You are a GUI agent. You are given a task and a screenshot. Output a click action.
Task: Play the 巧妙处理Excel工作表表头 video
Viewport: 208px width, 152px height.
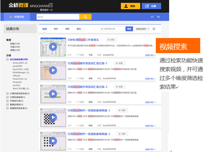(53, 47)
